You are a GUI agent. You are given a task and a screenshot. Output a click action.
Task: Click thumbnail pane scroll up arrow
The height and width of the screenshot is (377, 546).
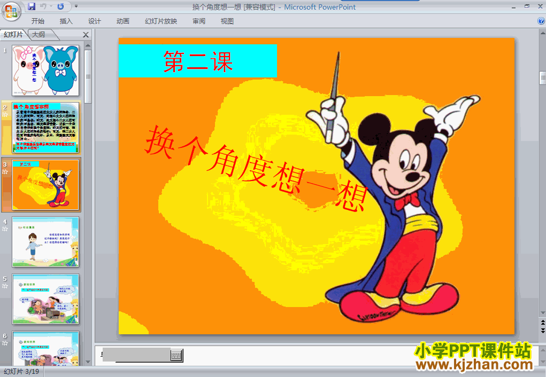point(88,45)
